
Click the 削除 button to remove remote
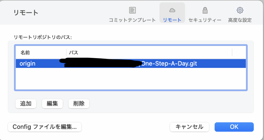click(79, 104)
